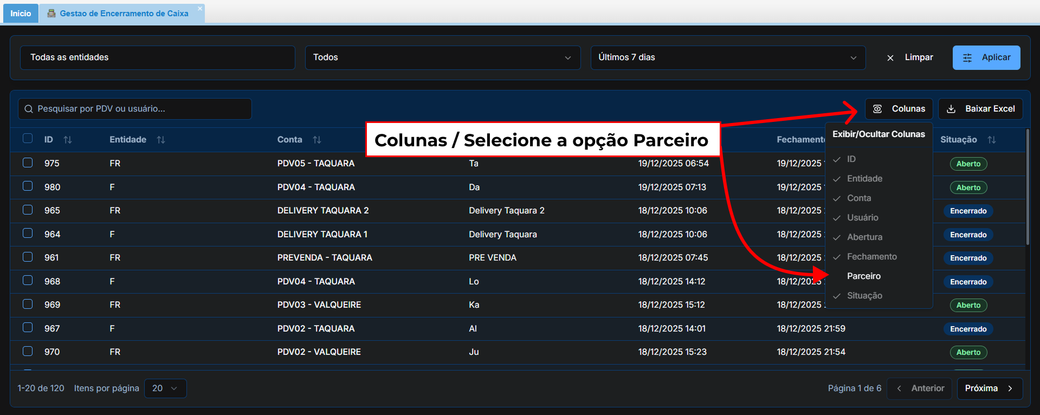
Task: Expand the Últimos 7 dias period dropdown
Action: tap(727, 57)
